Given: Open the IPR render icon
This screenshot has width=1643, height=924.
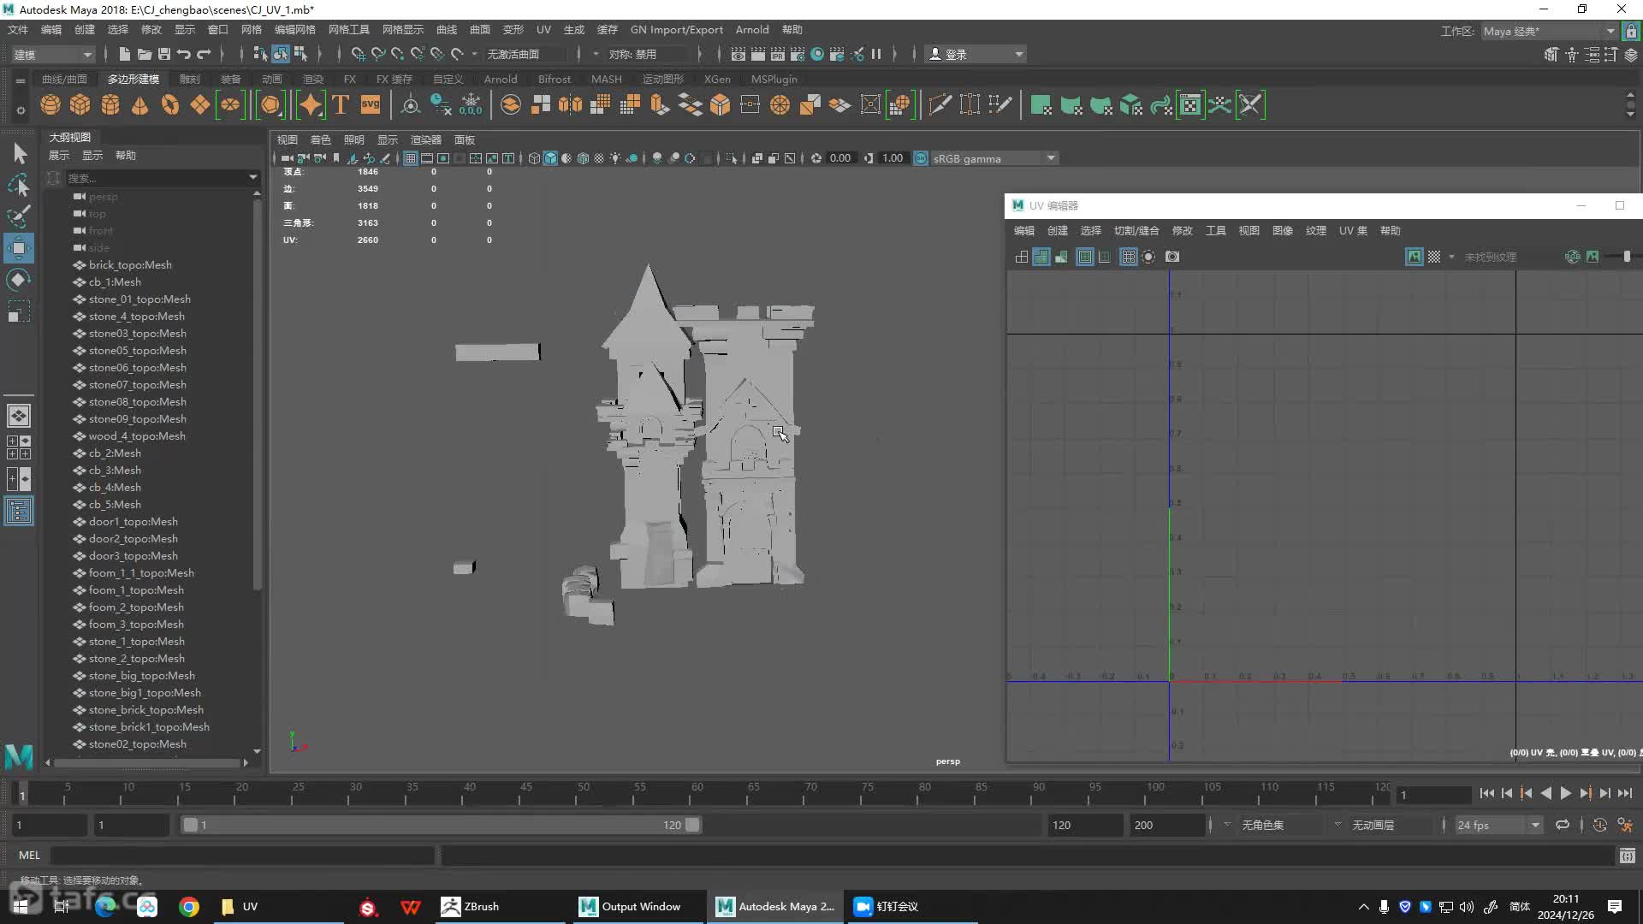Looking at the screenshot, I should (x=778, y=54).
